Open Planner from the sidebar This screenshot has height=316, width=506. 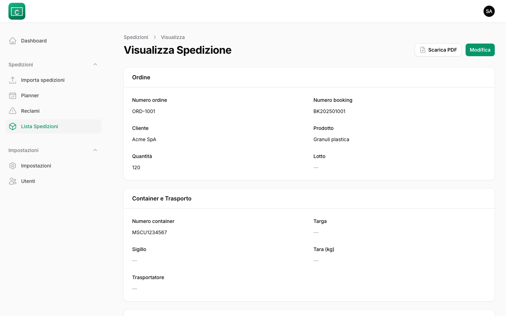pyautogui.click(x=30, y=96)
